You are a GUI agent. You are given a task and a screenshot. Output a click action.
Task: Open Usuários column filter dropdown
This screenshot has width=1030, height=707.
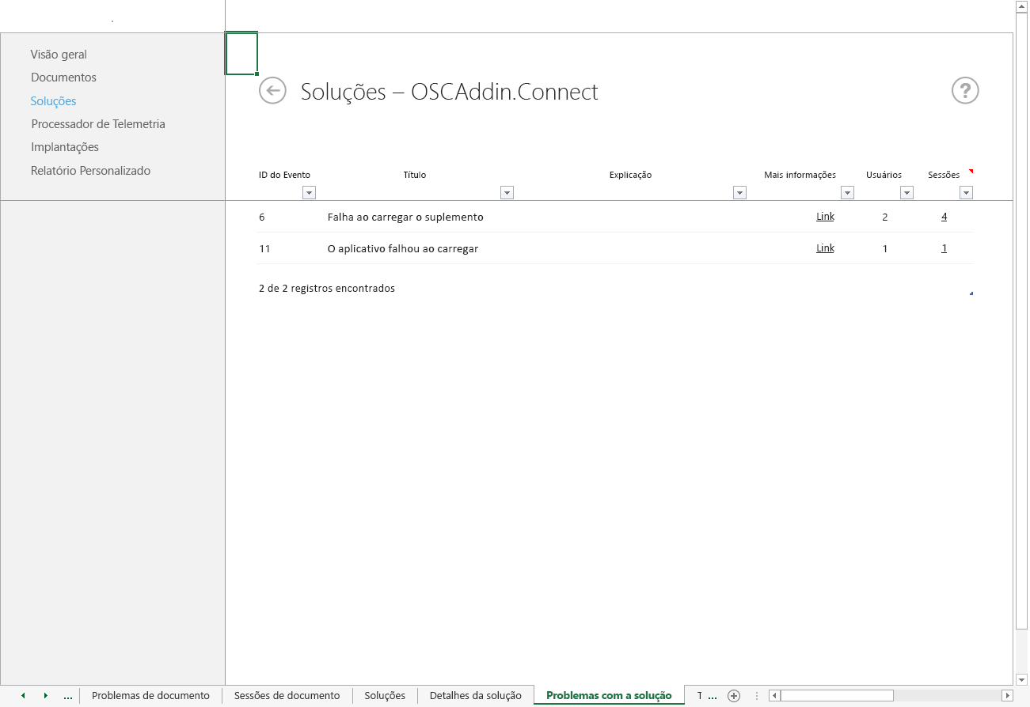(906, 192)
